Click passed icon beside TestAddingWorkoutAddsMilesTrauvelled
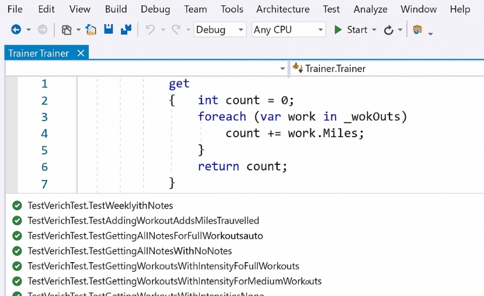Image resolution: width=484 pixels, height=296 pixels. 17,220
